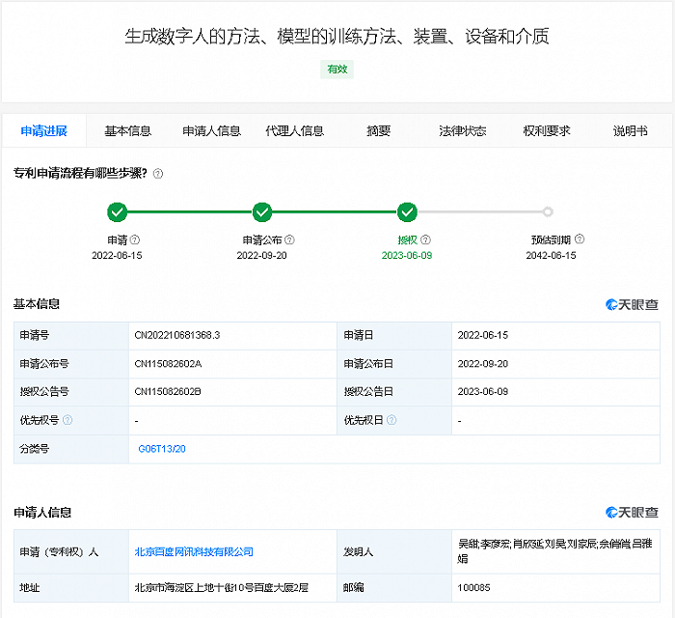
Task: Open the 摘要 tab
Action: pos(378,131)
